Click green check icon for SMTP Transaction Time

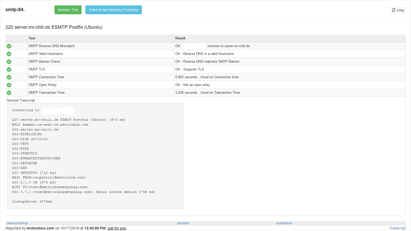coord(9,93)
